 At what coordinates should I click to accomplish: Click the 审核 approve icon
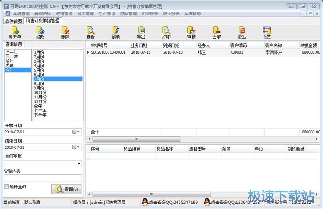(191, 30)
